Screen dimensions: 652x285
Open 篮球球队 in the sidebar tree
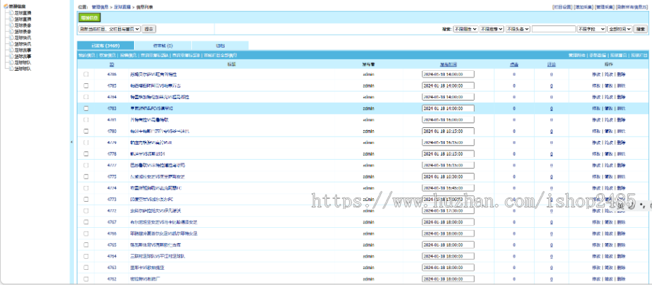[x=23, y=69]
